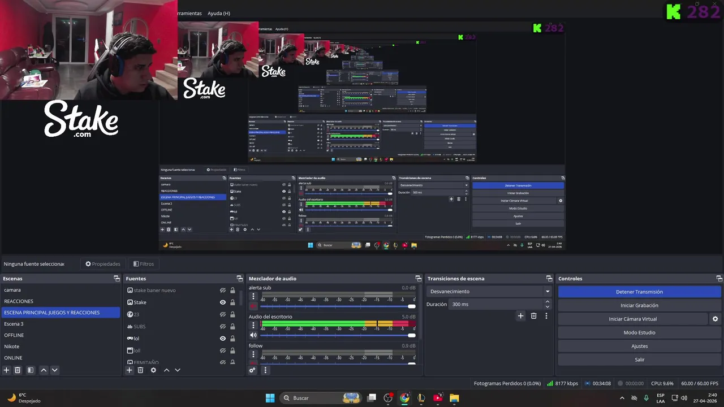Decrease Duración with the down arrow

(x=547, y=307)
